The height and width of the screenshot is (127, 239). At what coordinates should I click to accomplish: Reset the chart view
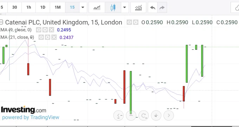pyautogui.click(x=143, y=115)
